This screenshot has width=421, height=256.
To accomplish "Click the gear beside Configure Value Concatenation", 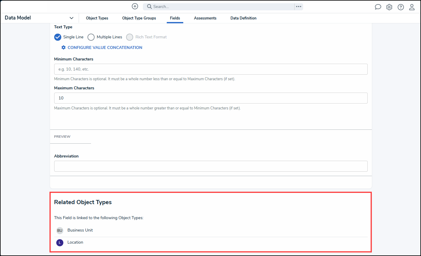I will [x=63, y=47].
